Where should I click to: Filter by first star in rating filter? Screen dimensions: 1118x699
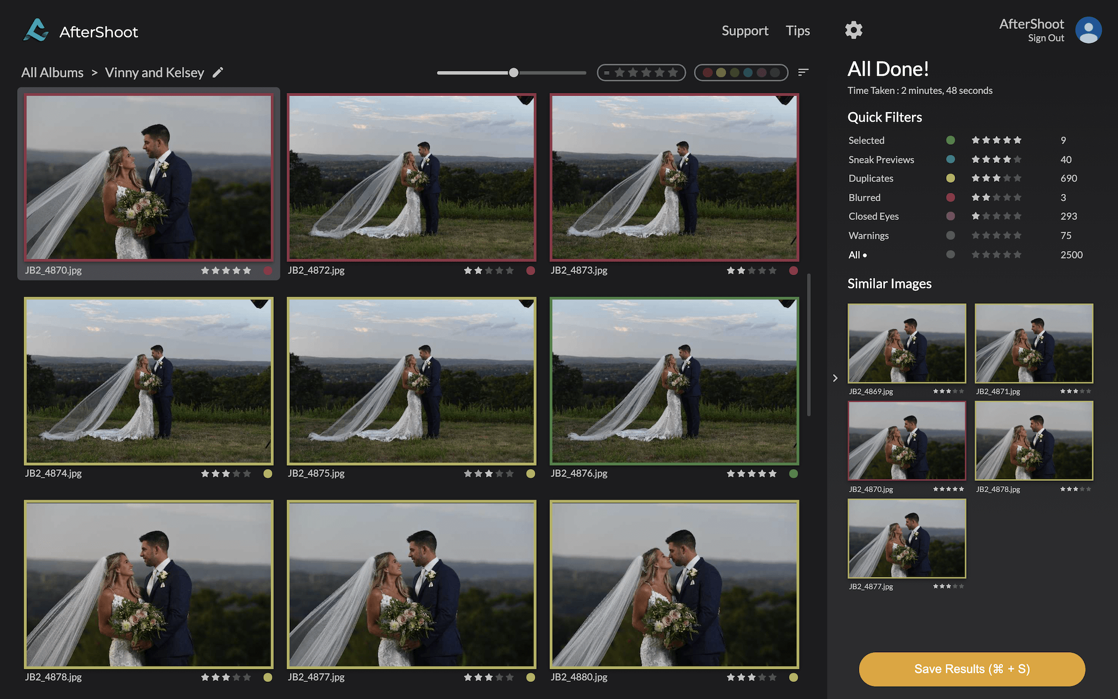tap(620, 72)
